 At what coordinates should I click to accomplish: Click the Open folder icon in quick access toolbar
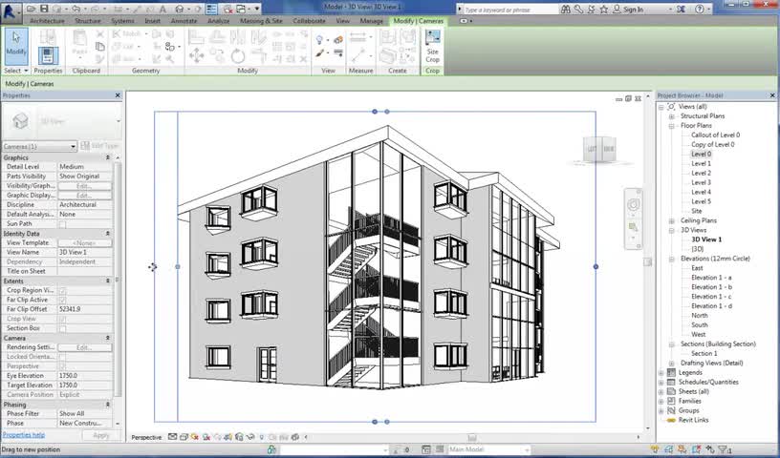32,9
